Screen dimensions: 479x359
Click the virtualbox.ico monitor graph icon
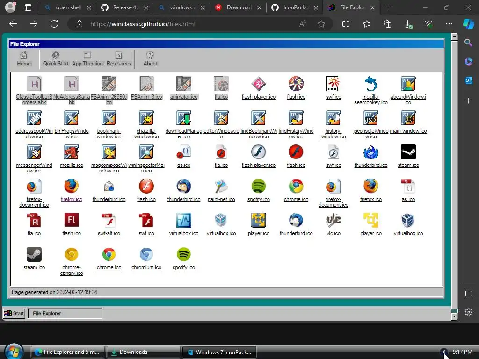pos(183,221)
